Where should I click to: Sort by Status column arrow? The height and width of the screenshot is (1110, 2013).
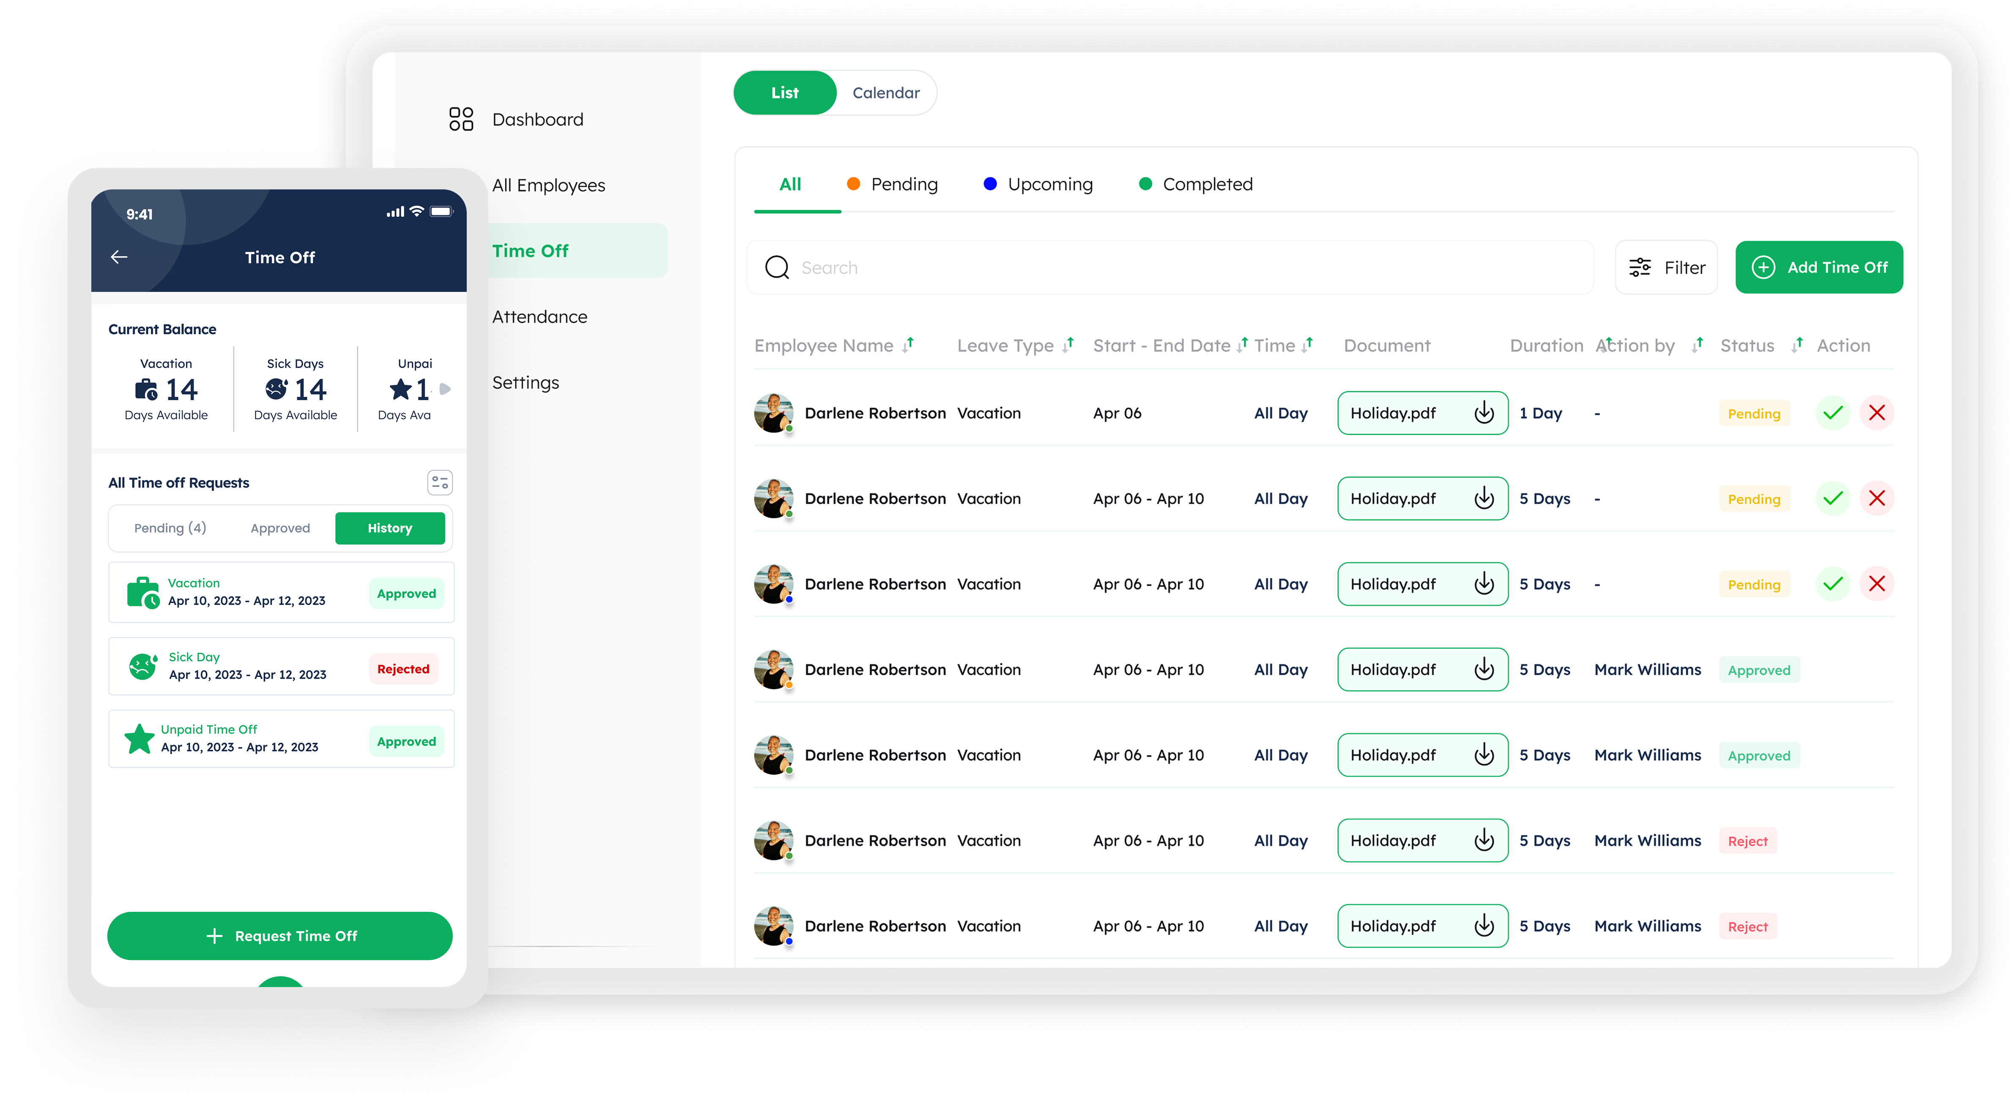[x=1797, y=345]
